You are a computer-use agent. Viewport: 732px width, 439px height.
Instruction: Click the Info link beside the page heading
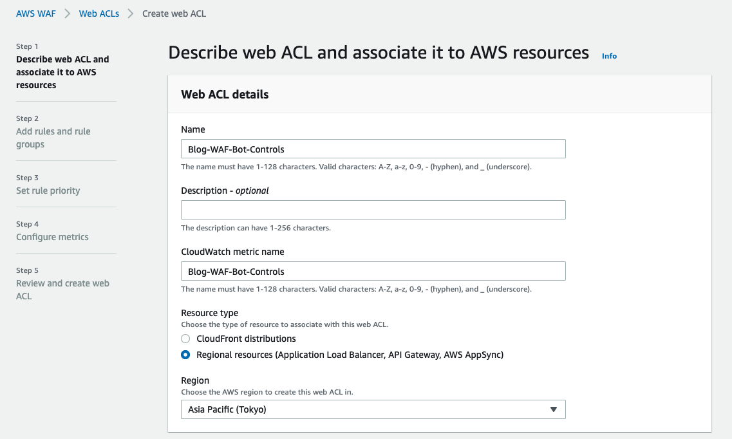[x=609, y=56]
